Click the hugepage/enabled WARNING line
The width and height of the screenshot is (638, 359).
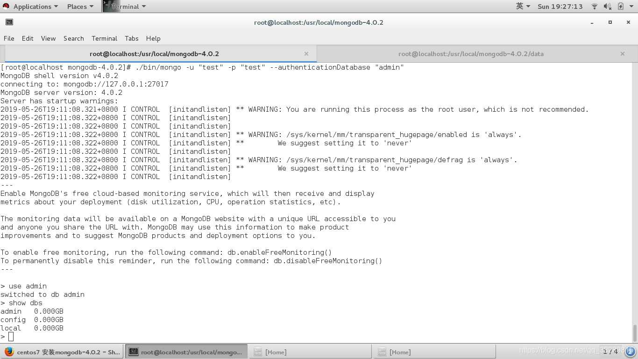click(261, 135)
